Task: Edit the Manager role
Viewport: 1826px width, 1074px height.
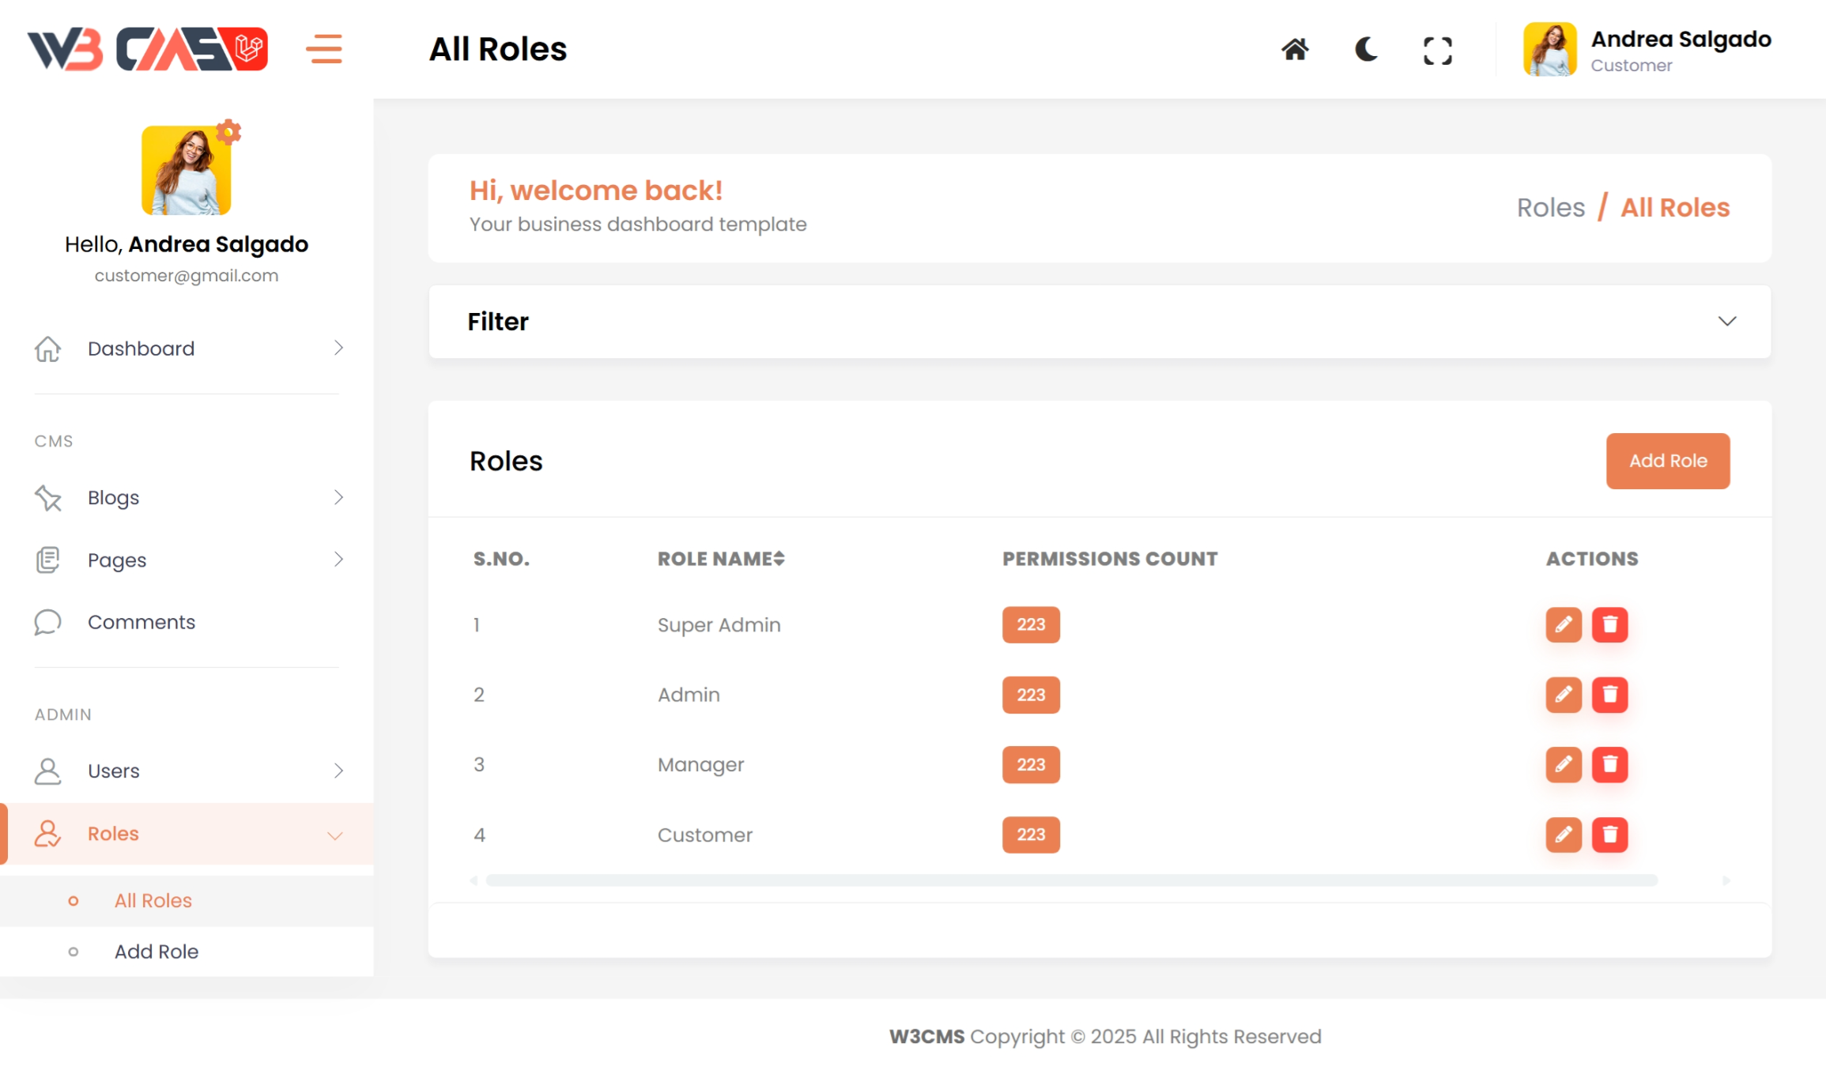Action: [1563, 764]
